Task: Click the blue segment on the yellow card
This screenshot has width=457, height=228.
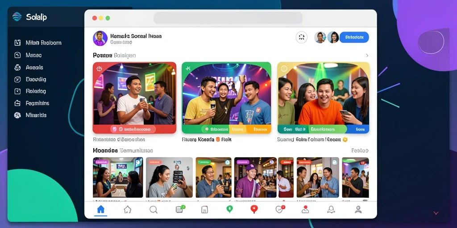Action: click(x=358, y=129)
